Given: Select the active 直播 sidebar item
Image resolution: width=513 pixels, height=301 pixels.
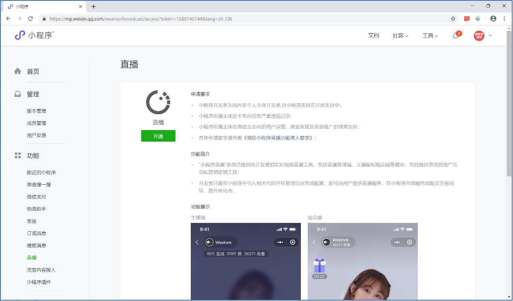Looking at the screenshot, I should point(32,258).
